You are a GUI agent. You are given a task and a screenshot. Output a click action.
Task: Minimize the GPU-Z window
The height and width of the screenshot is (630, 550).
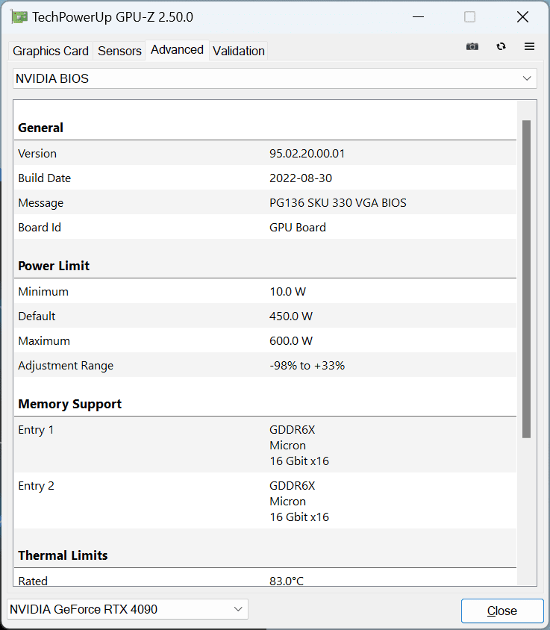pos(416,16)
